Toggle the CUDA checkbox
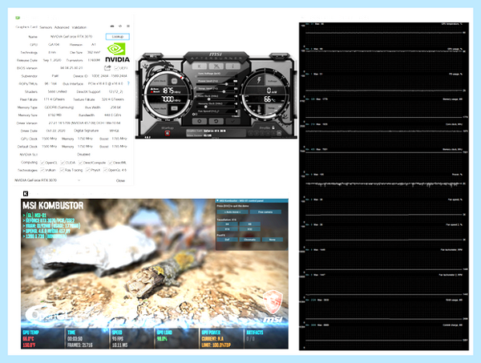 [63, 163]
